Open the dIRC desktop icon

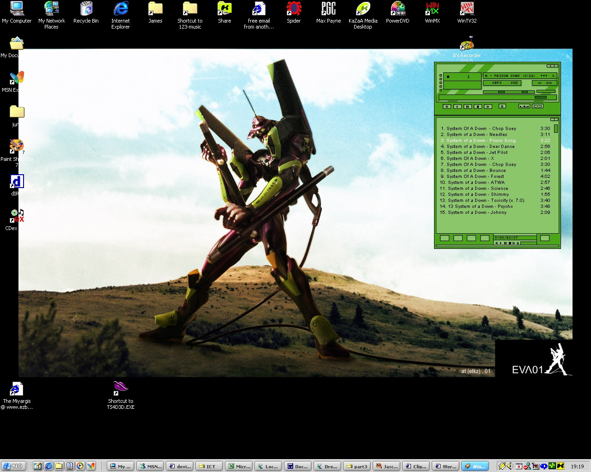17,184
